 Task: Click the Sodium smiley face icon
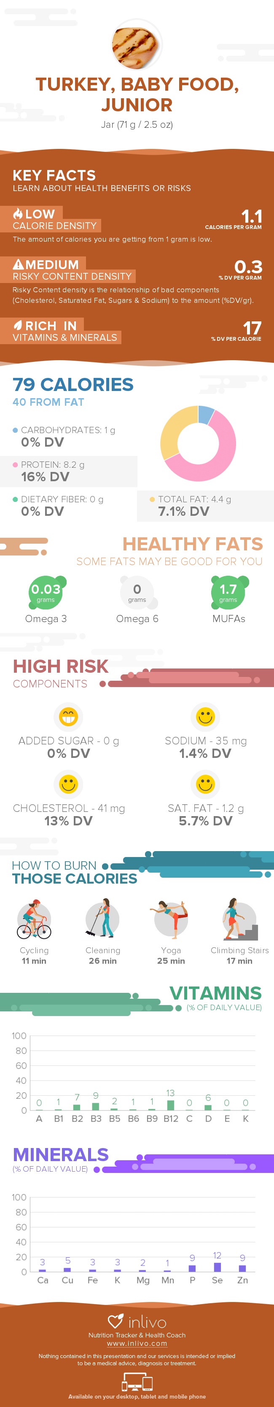[205, 716]
